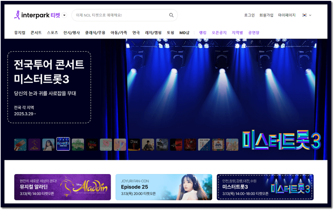This screenshot has width=334, height=210.
Task: Open the 로그인 login link
Action: click(x=249, y=15)
